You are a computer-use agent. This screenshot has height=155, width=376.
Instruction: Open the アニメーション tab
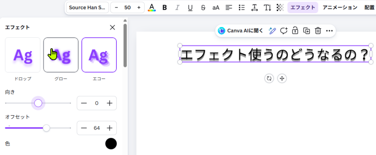point(340,7)
